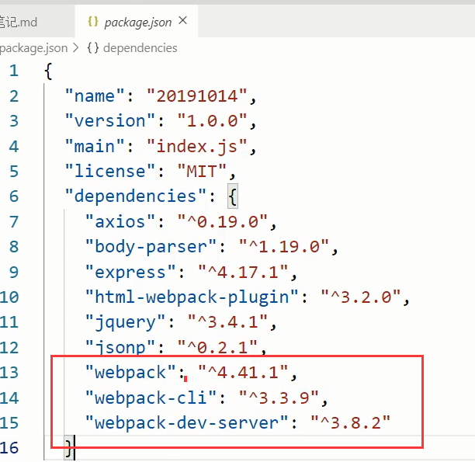Click line number 13 in gutter

click(x=9, y=372)
